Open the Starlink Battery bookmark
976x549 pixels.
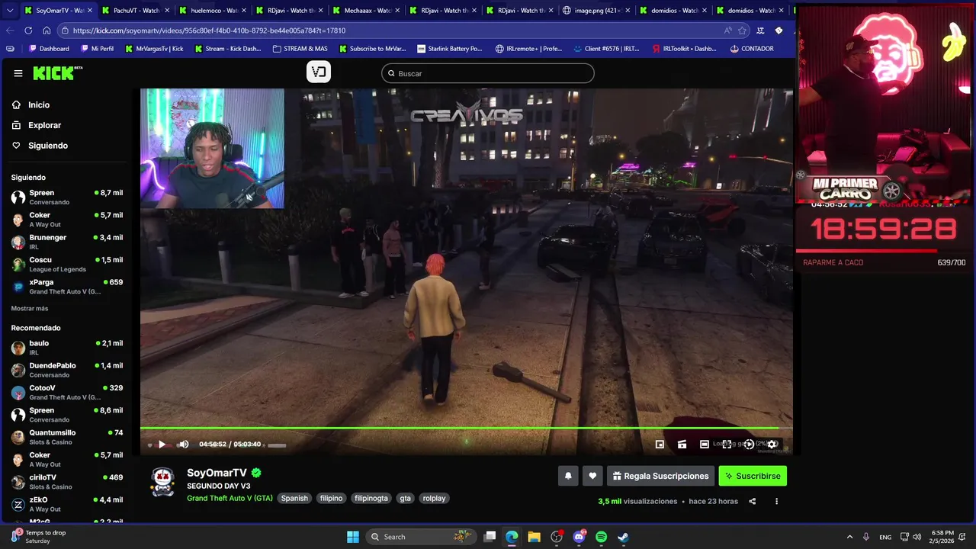click(x=450, y=49)
